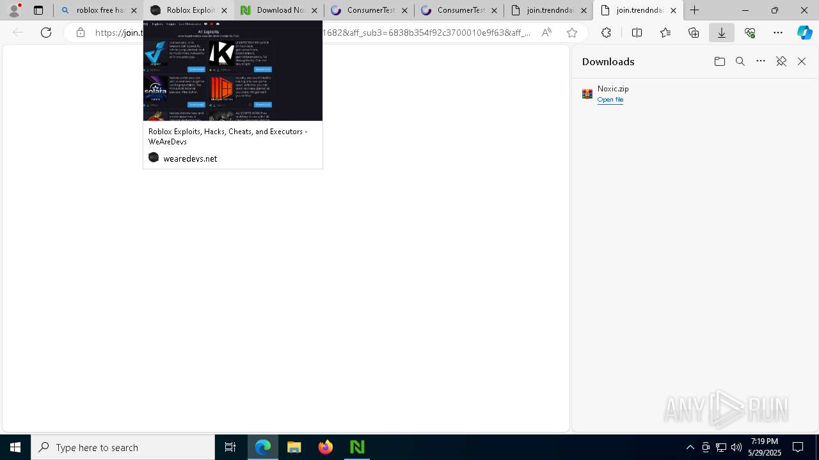
Task: Refresh the current page
Action: [x=46, y=33]
